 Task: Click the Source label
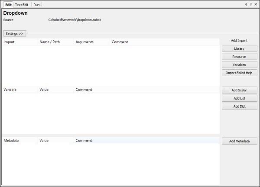tap(8, 20)
